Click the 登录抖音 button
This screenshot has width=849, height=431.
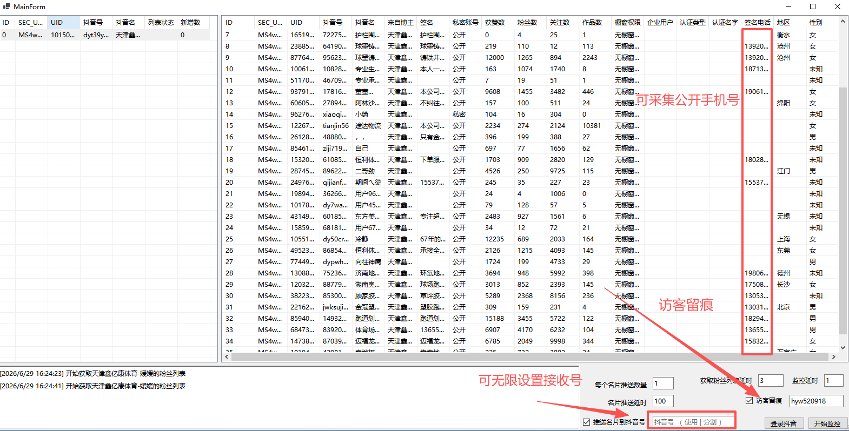coord(784,423)
